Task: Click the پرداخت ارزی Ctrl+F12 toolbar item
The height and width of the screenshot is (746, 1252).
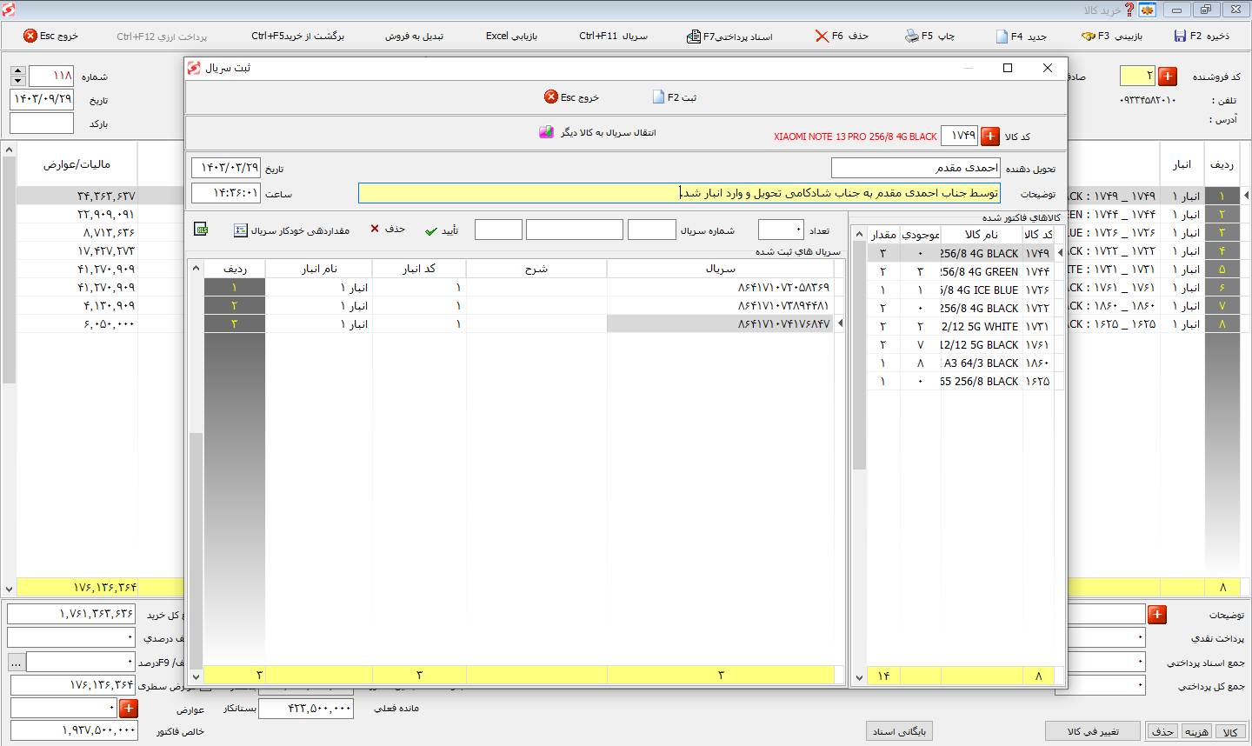Action: click(x=162, y=37)
